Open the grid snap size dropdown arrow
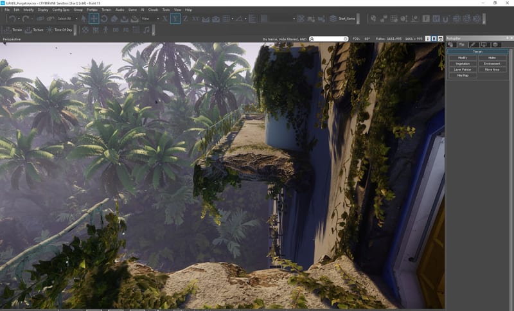The image size is (514, 311). [233, 19]
